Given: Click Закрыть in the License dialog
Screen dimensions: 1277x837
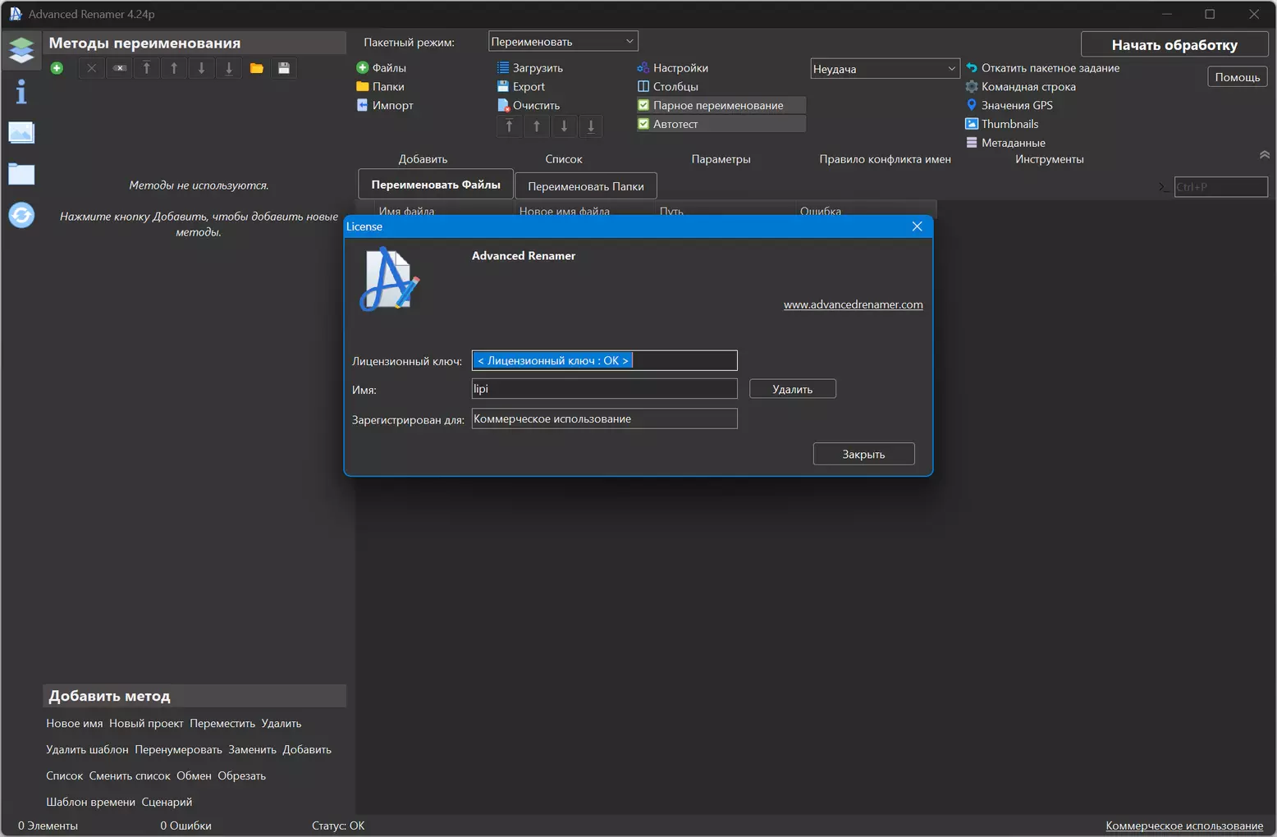Looking at the screenshot, I should click(x=864, y=454).
